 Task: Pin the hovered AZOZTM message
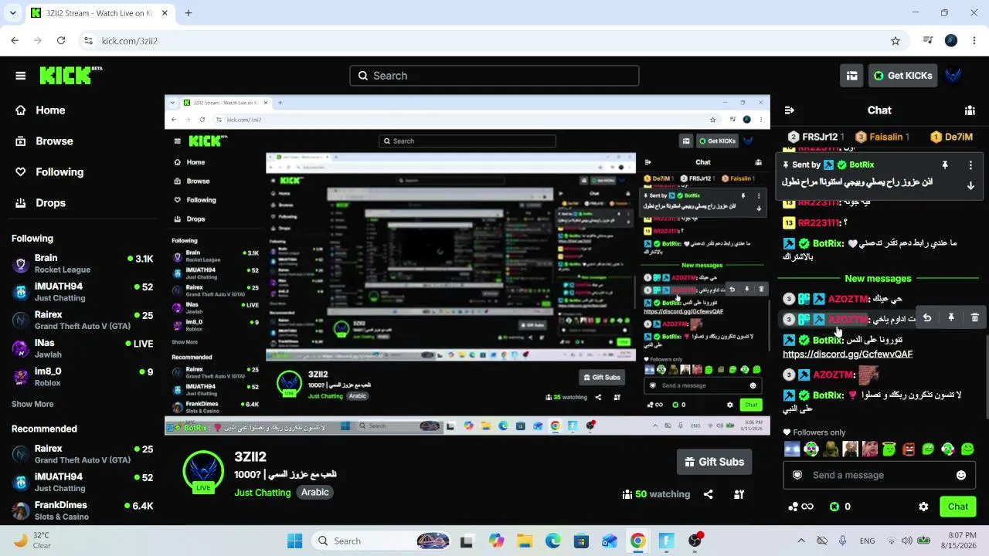(x=951, y=318)
